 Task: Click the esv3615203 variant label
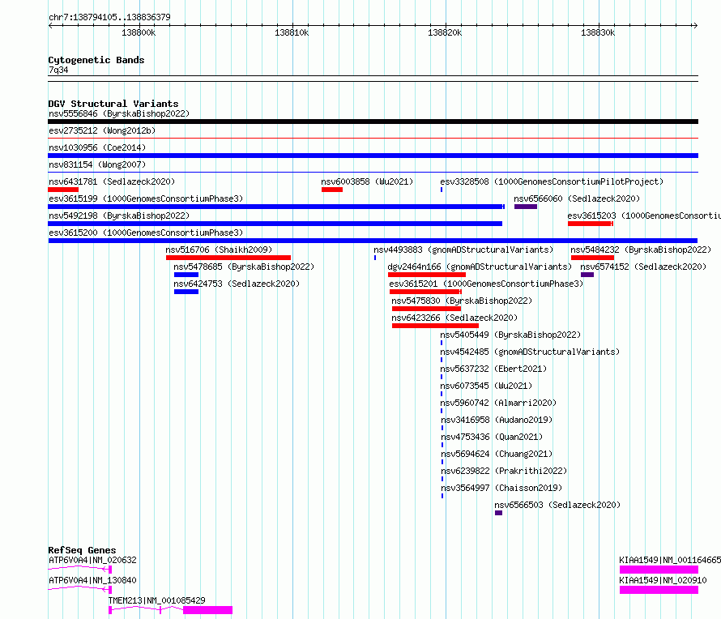coord(644,216)
